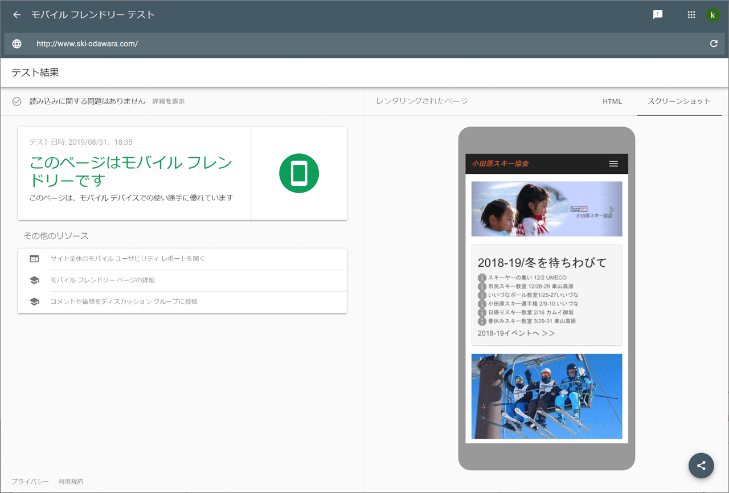The width and height of the screenshot is (729, 493).
Task: Click the URL field with ski-odawara.com
Action: (x=364, y=44)
